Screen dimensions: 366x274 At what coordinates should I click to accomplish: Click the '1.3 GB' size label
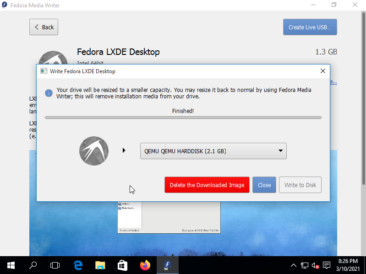click(326, 52)
